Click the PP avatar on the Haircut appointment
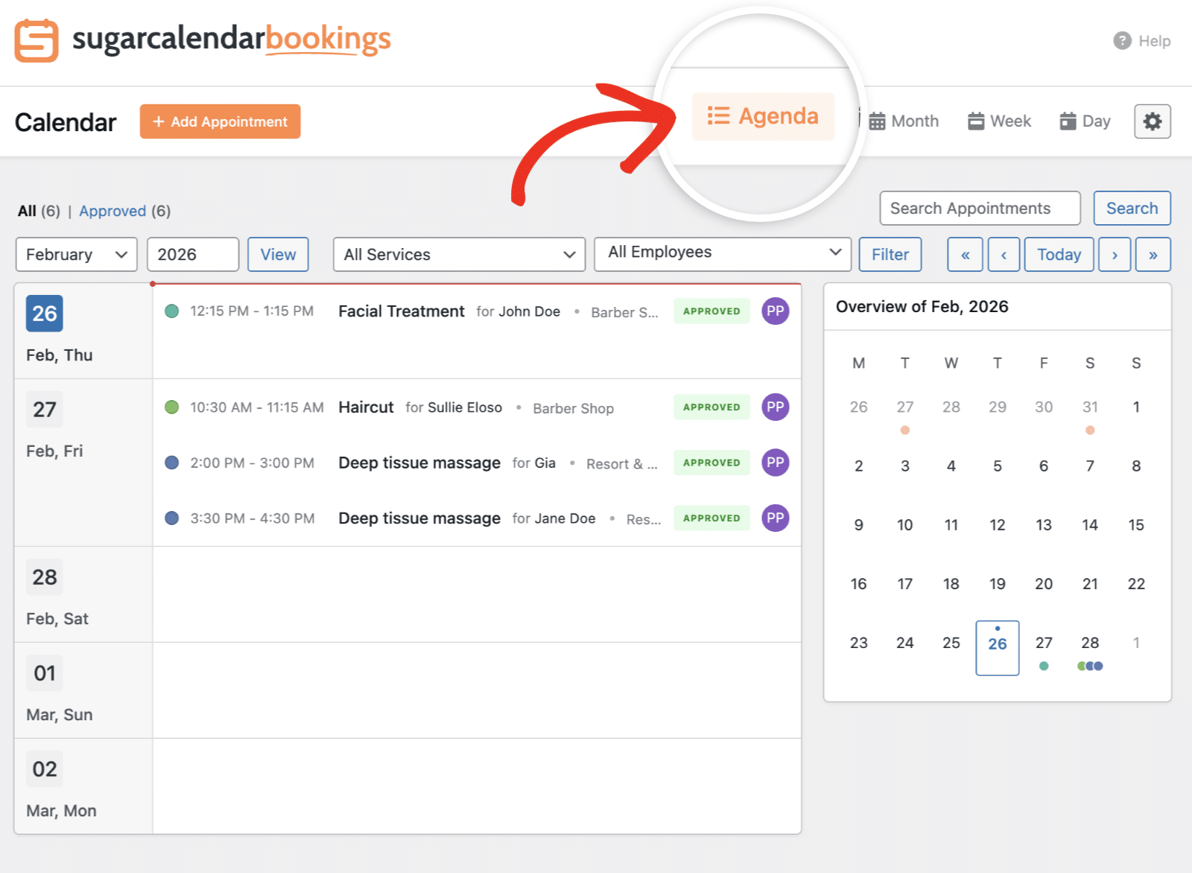This screenshot has width=1192, height=873. (x=775, y=407)
